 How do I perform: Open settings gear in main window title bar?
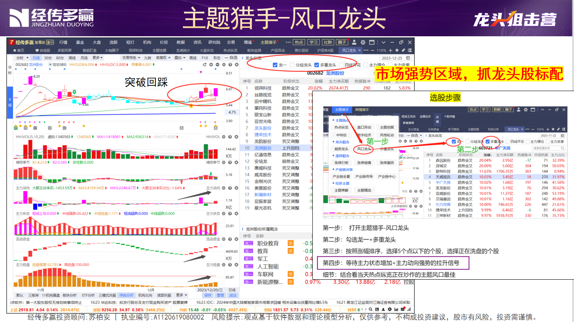click(363, 42)
